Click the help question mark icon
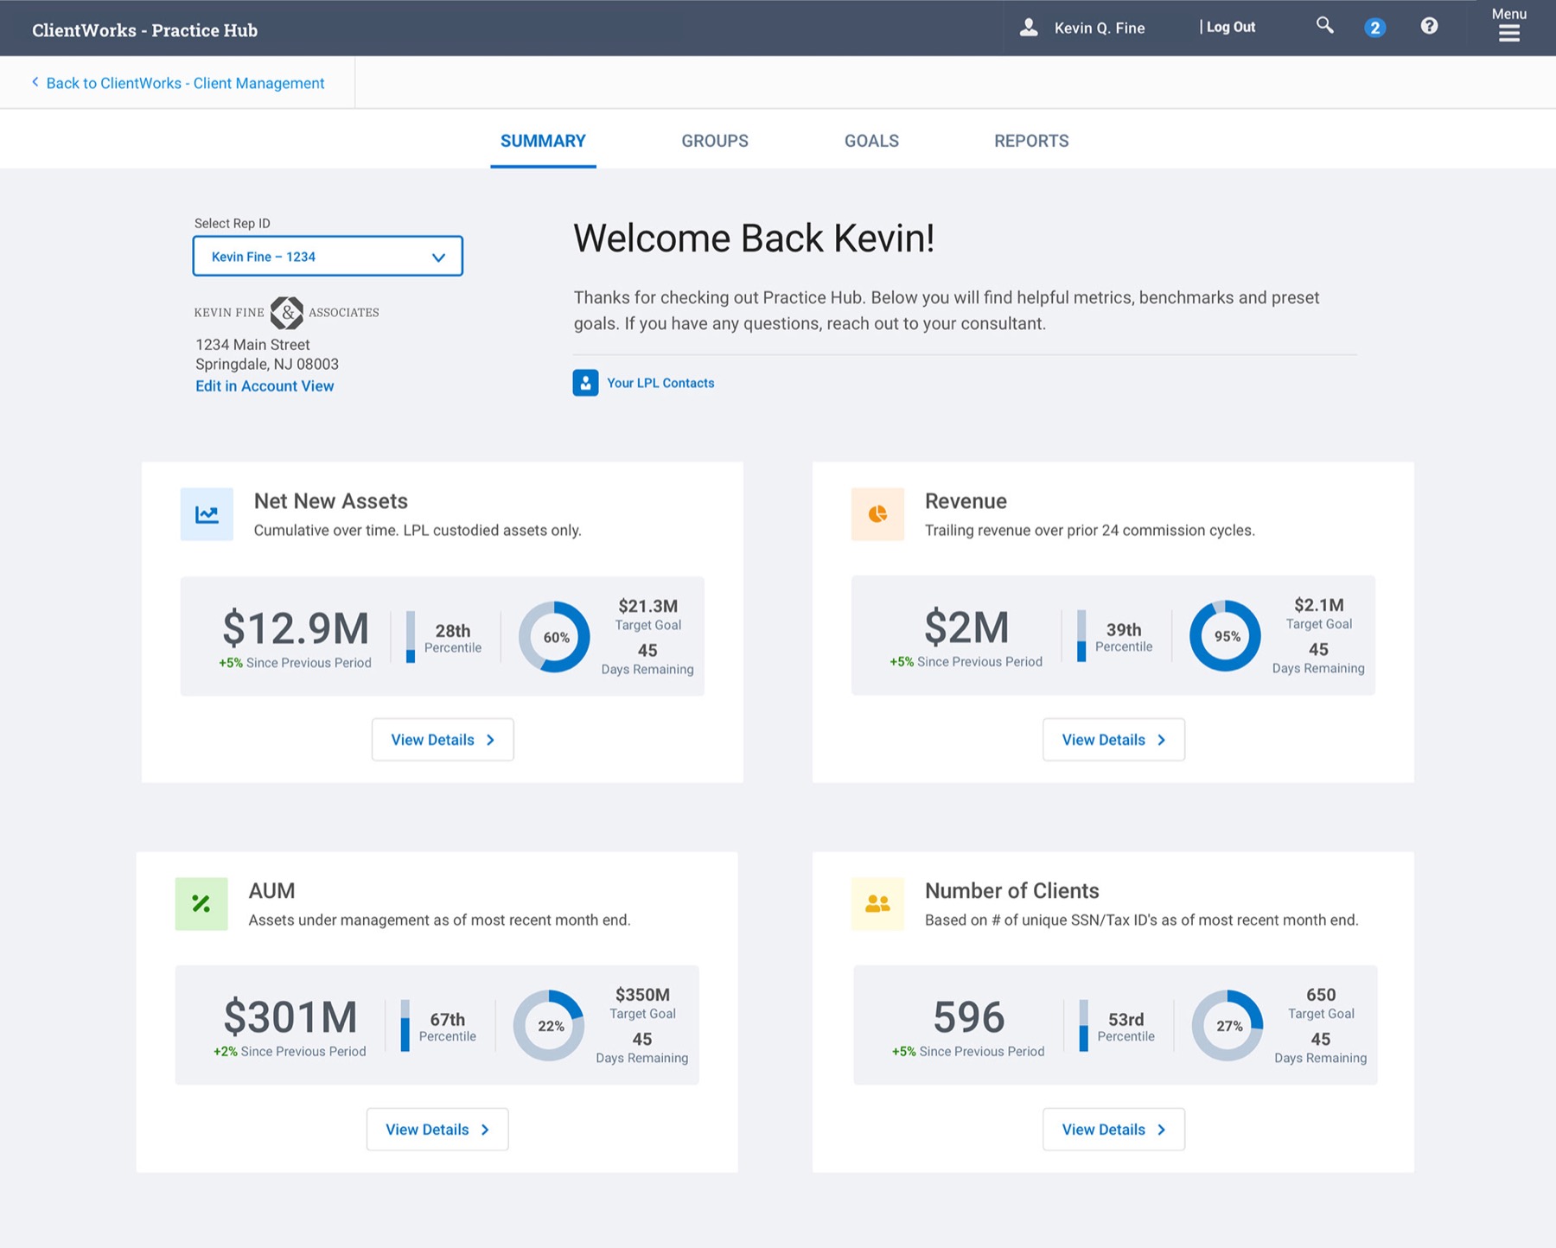 coord(1430,26)
